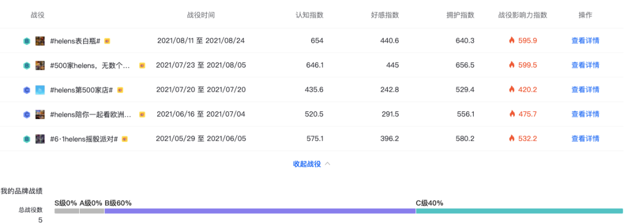Collapse campaigns via 收起战役
Image resolution: width=624 pixels, height=224 pixels.
[307, 164]
